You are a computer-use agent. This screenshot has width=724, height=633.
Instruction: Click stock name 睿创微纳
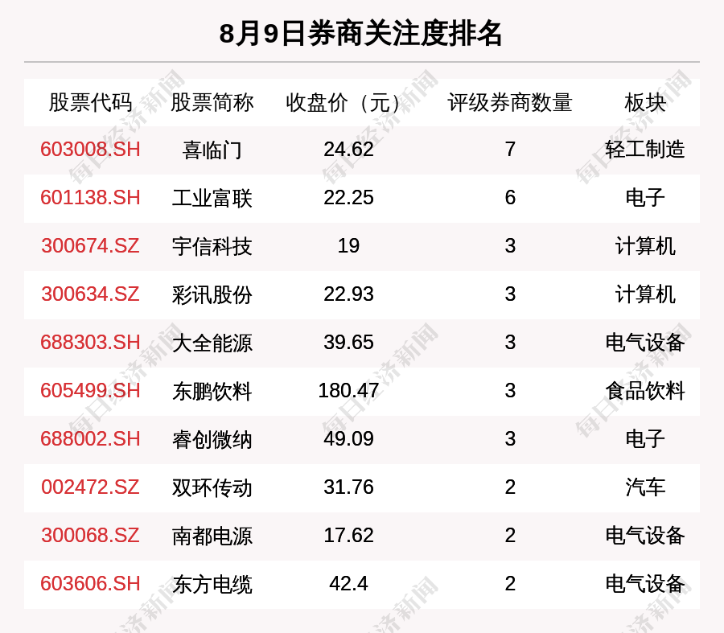tap(212, 439)
